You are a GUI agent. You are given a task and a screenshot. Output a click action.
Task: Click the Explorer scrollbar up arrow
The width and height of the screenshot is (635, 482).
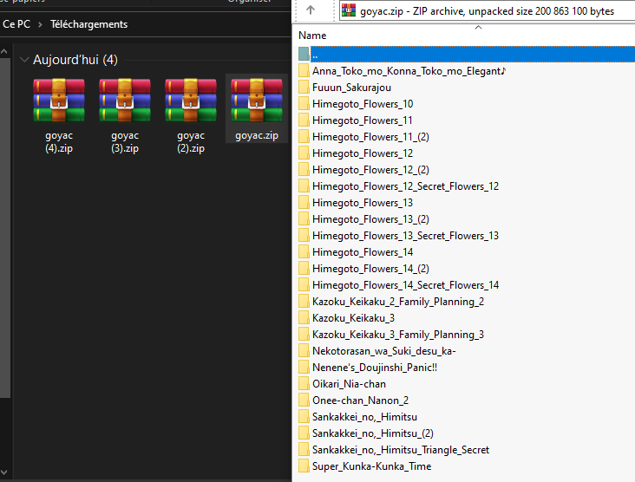click(4, 51)
